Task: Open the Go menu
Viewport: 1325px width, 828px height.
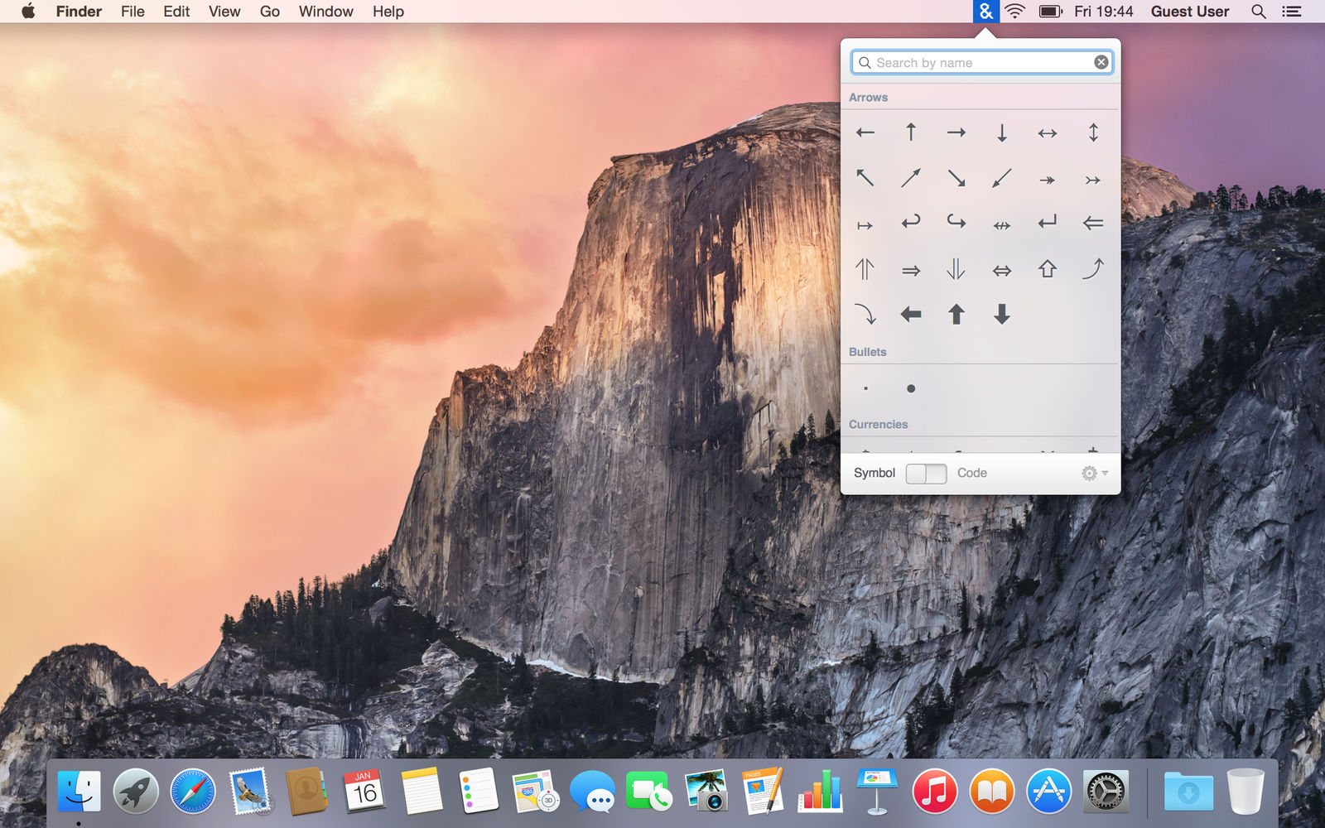Action: (270, 12)
